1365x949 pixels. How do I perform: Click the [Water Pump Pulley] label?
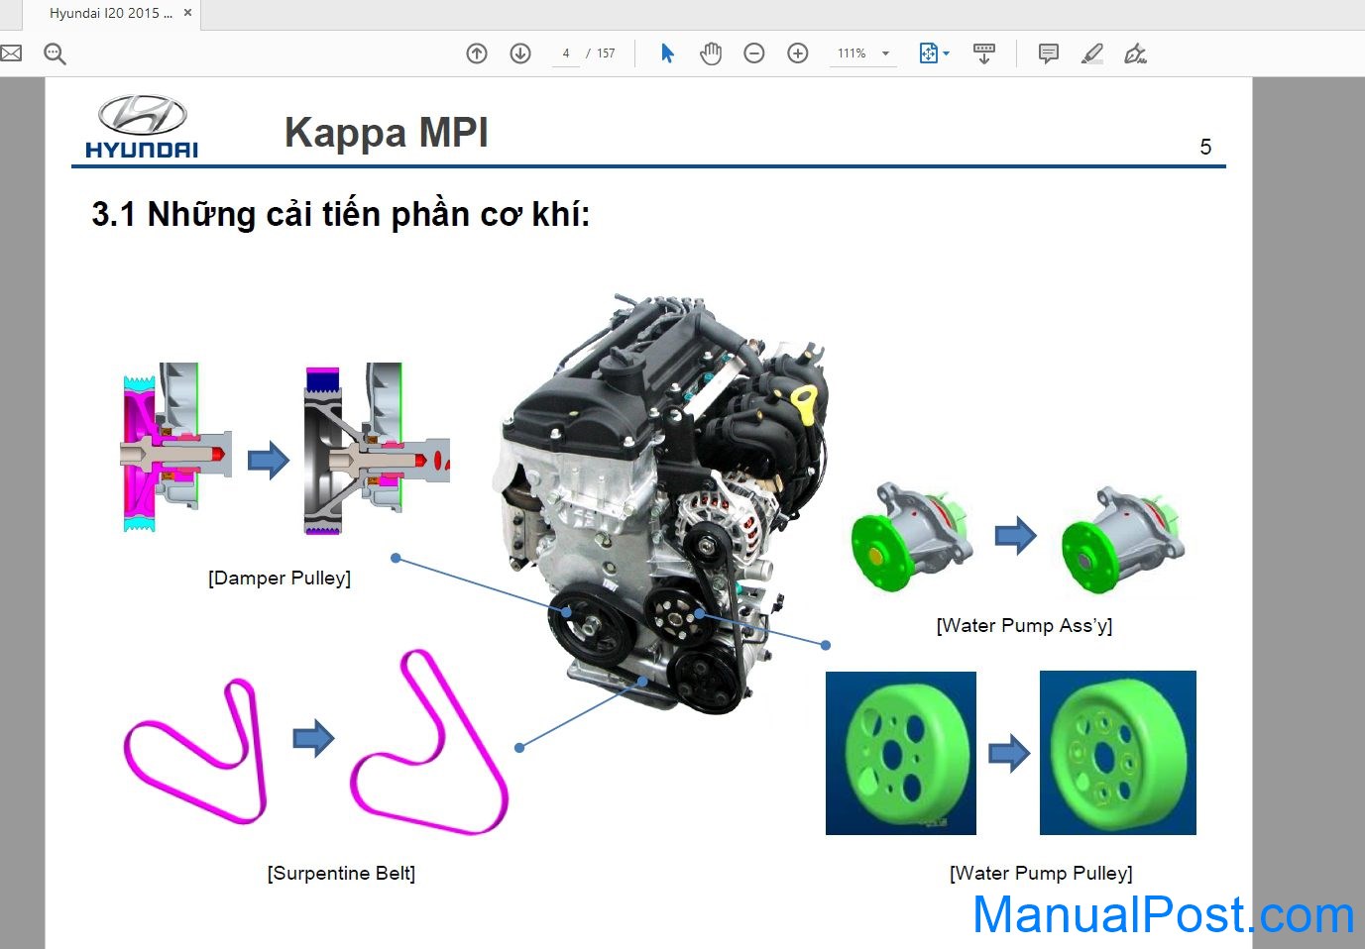[1041, 873]
